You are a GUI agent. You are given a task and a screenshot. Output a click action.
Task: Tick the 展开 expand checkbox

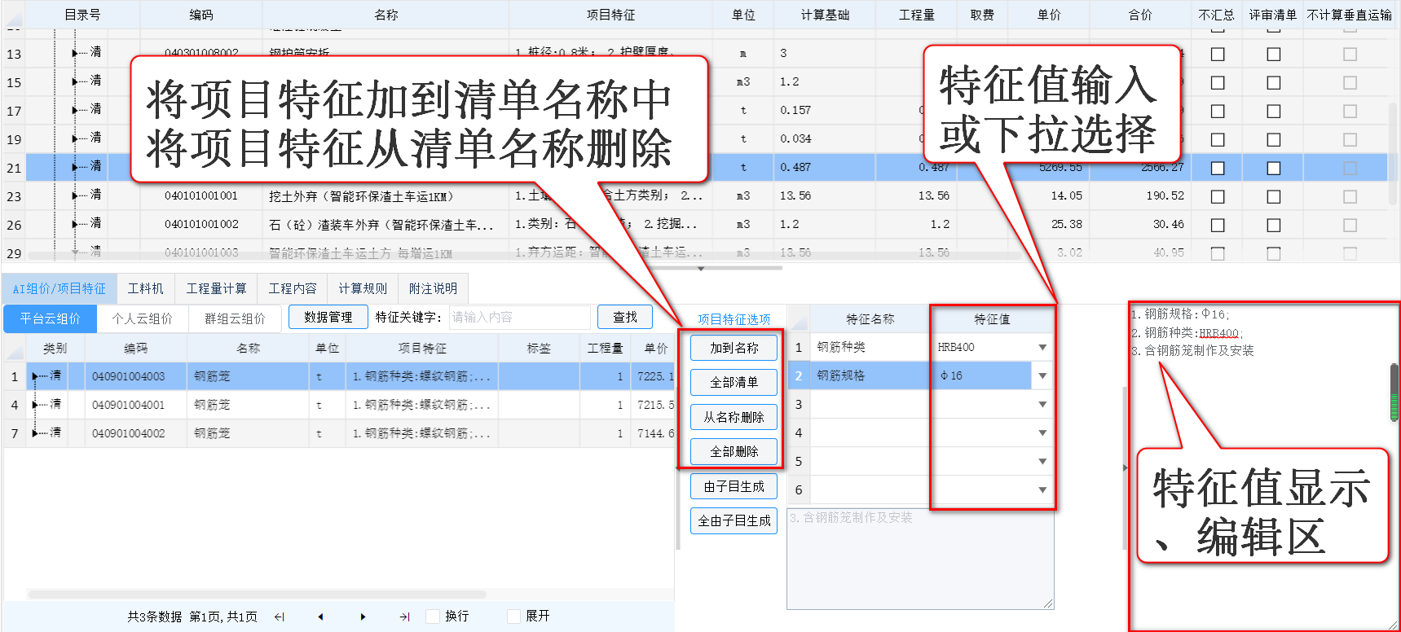point(513,617)
